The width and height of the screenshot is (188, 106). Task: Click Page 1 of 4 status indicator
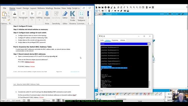5,100
